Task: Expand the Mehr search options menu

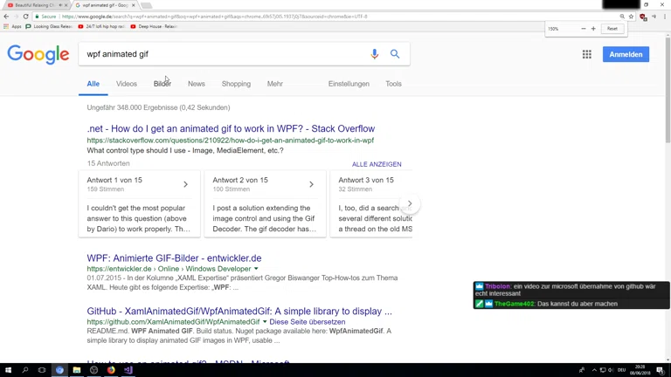Action: point(274,84)
